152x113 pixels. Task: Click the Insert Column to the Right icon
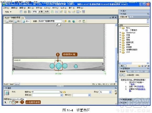(74, 12)
